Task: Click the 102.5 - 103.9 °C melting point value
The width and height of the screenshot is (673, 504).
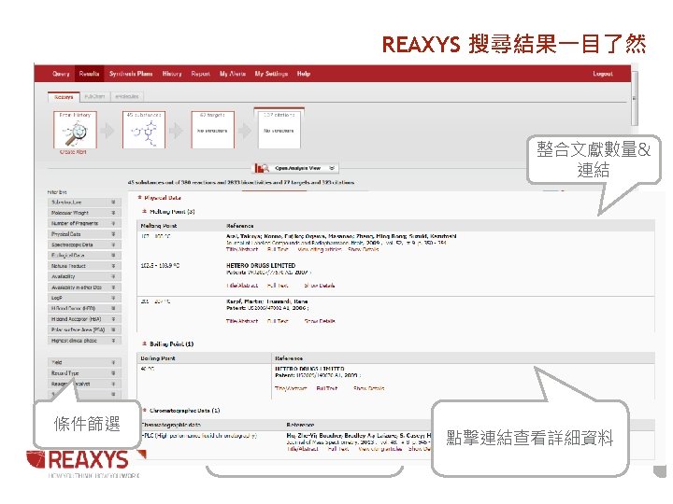Action: pos(160,266)
